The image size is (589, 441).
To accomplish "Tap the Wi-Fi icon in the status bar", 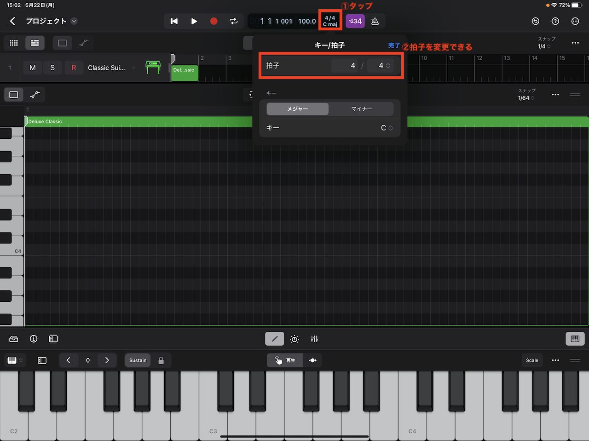I will [554, 5].
